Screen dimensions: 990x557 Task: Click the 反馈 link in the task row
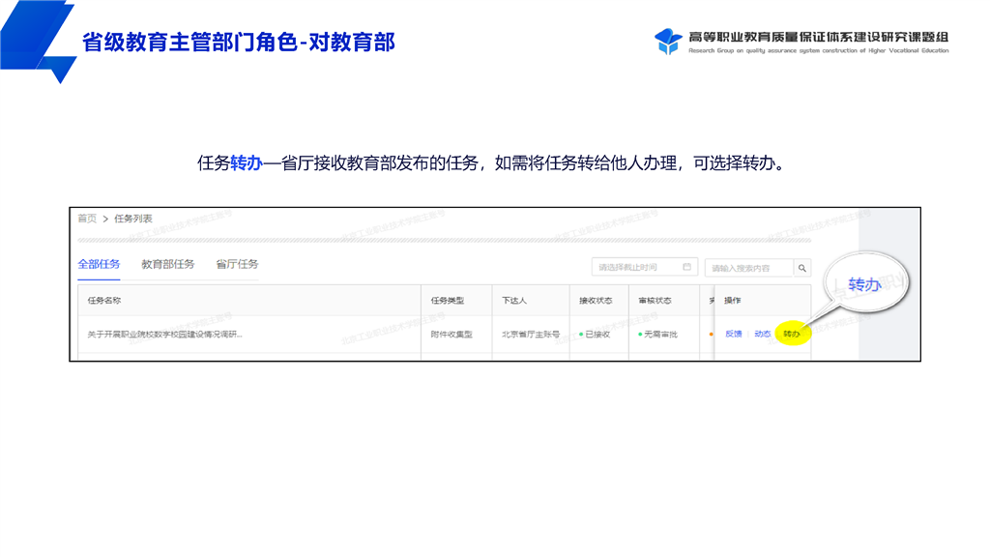734,334
